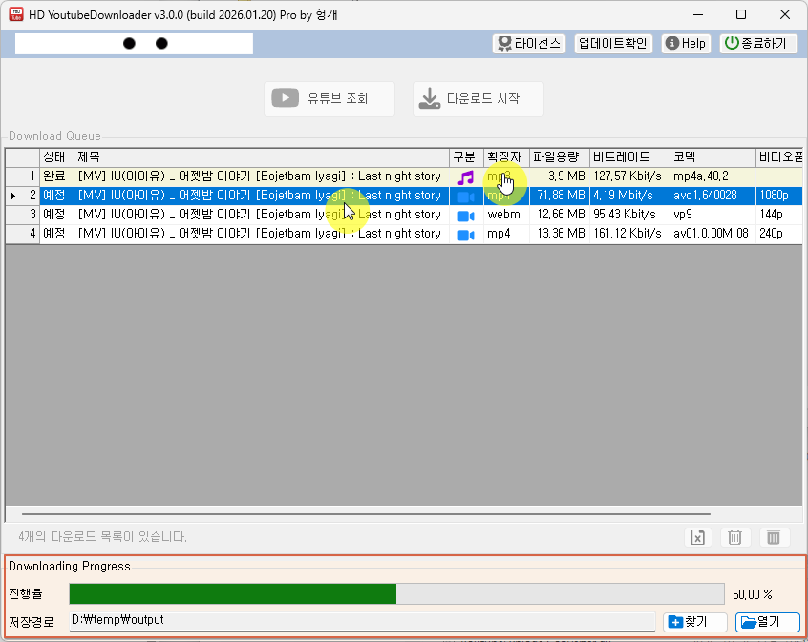Start downloads with 다운로드 시작 button
Image resolution: width=808 pixels, height=642 pixels.
pyautogui.click(x=478, y=99)
